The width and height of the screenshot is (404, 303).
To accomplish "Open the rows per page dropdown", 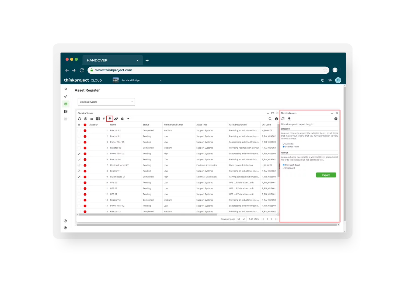I will [241, 219].
